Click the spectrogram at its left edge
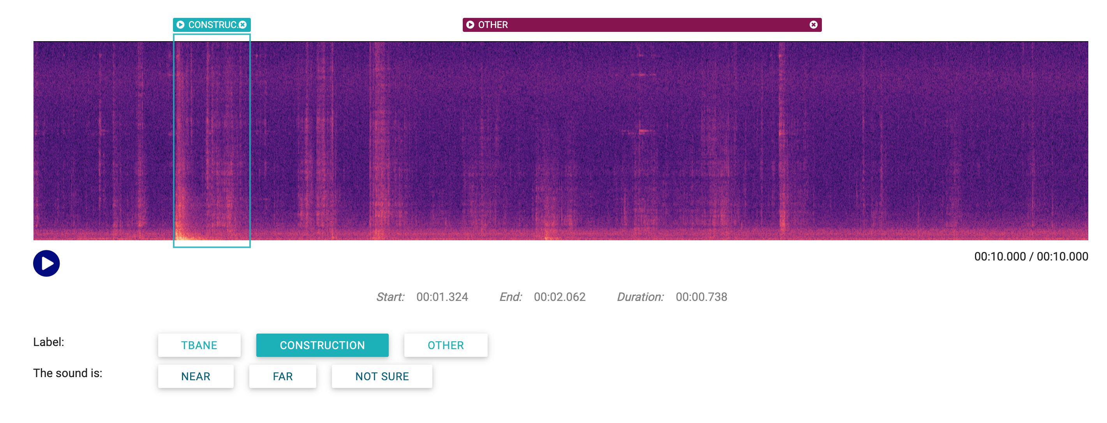The height and width of the screenshot is (423, 1107). tap(36, 142)
